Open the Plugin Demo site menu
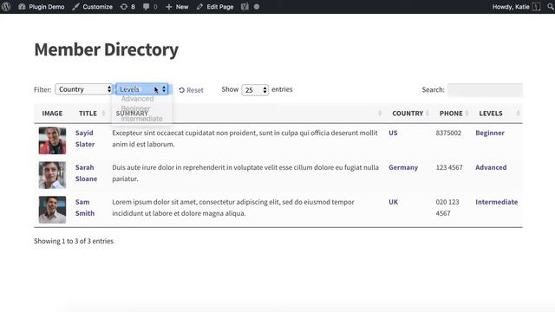The width and height of the screenshot is (555, 312). (x=42, y=7)
